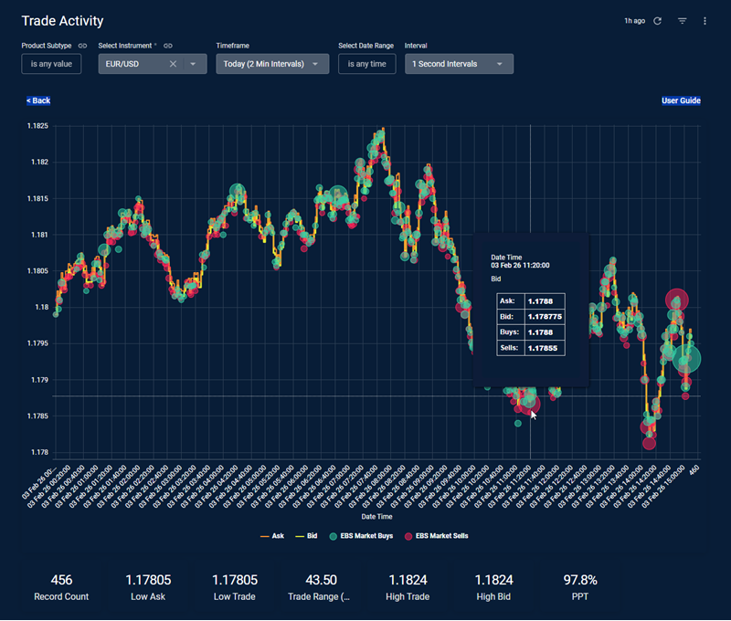This screenshot has height=621, width=731.
Task: Go back using the Back link
Action: point(38,100)
